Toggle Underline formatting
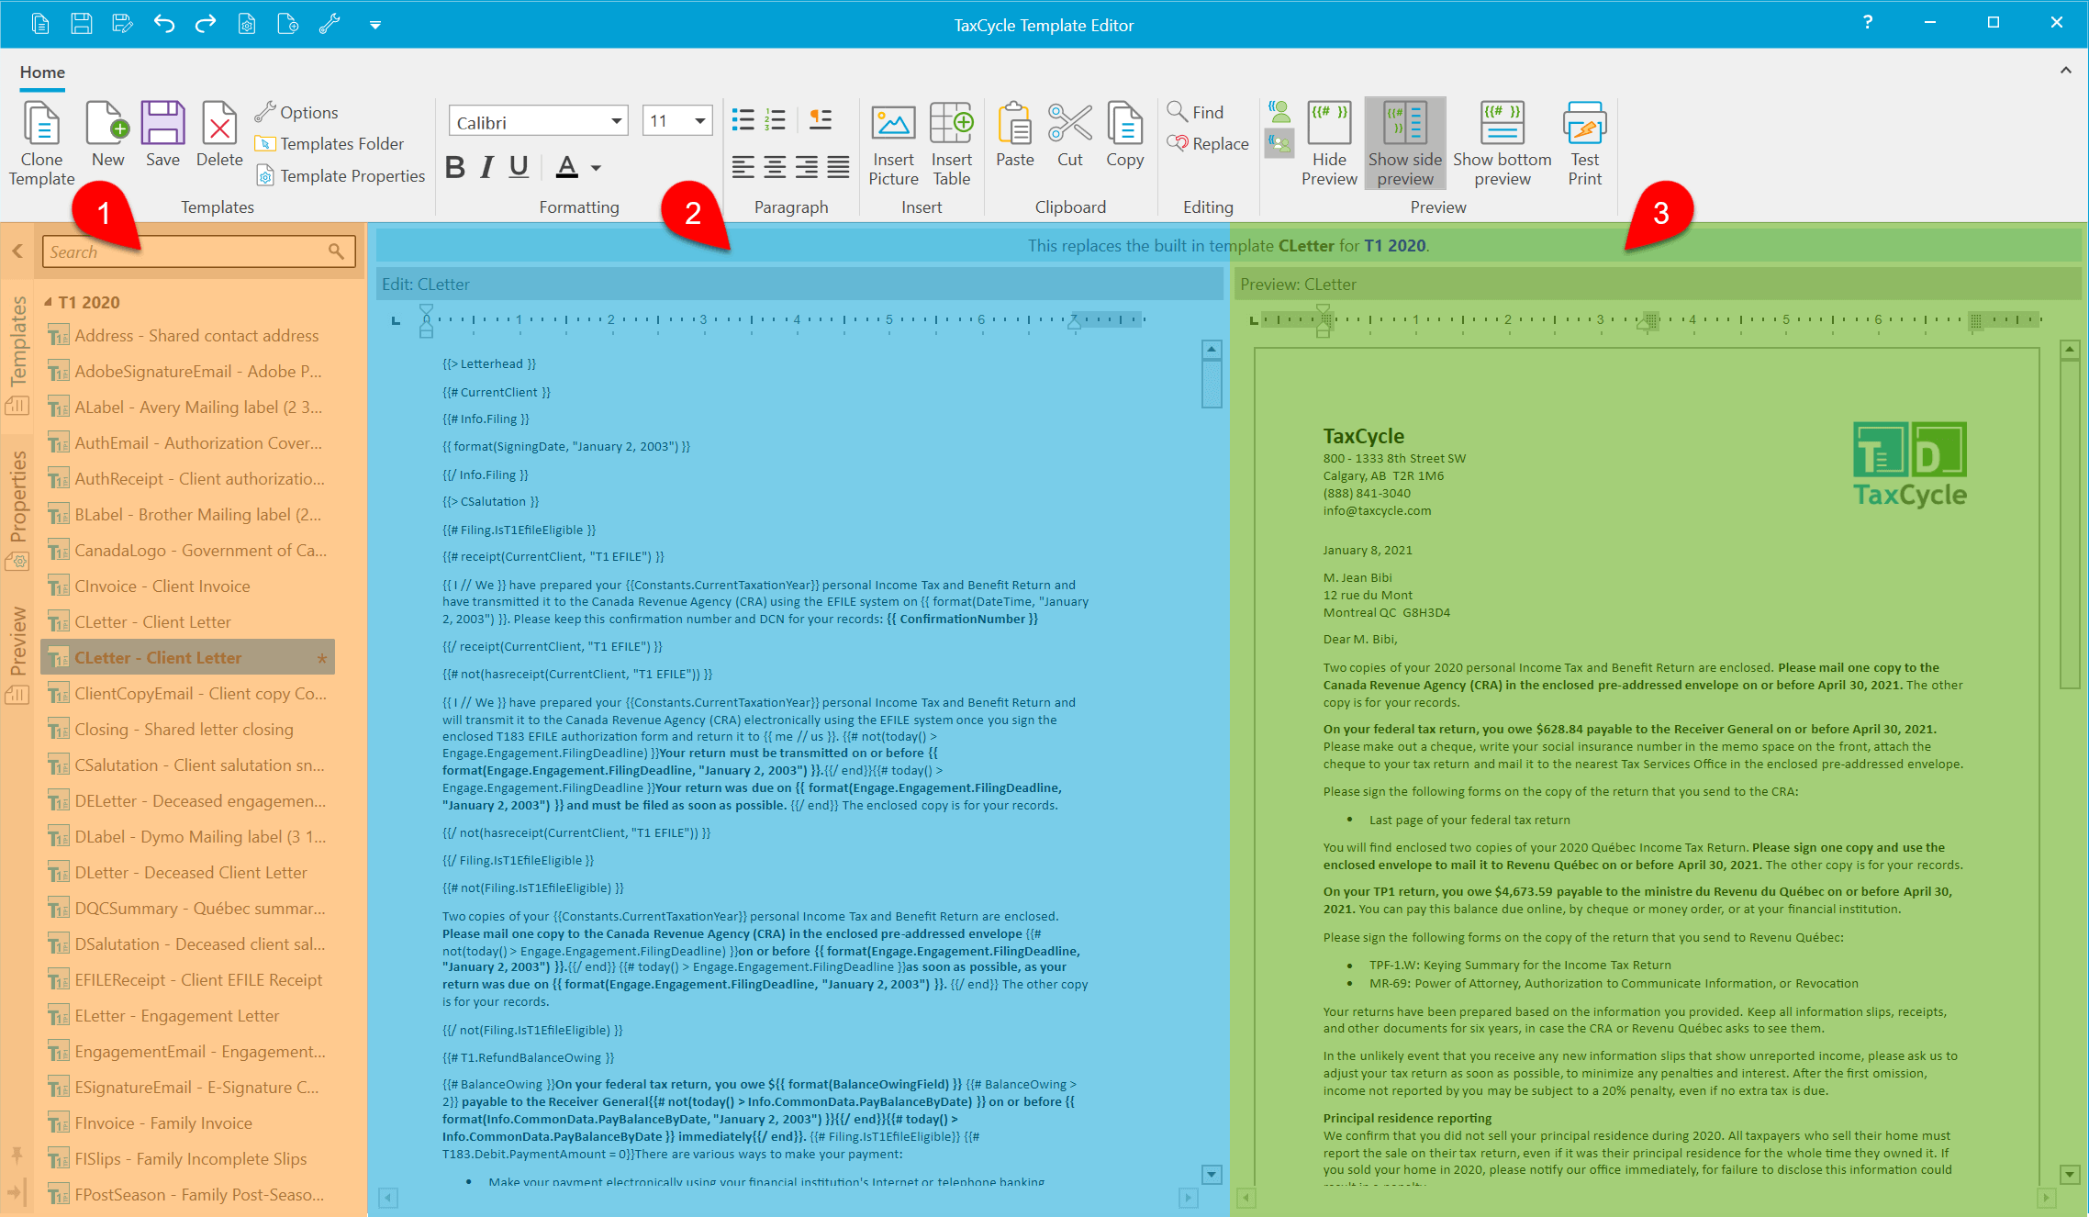This screenshot has width=2089, height=1217. tap(519, 167)
